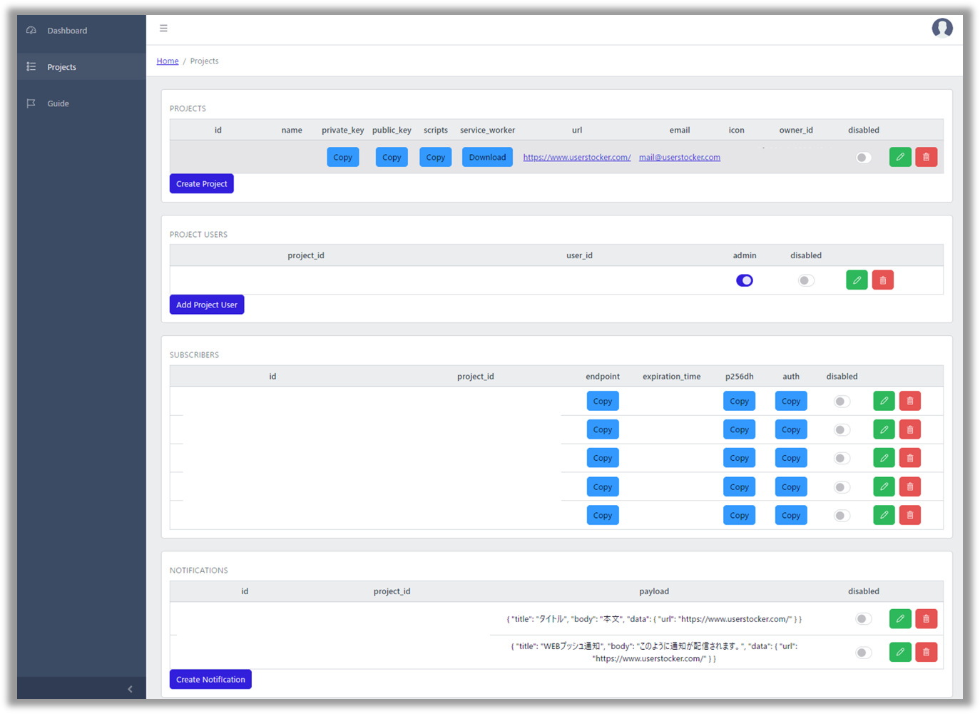The height and width of the screenshot is (714, 980).
Task: Delete the fifth subscriber row
Action: [x=909, y=515]
